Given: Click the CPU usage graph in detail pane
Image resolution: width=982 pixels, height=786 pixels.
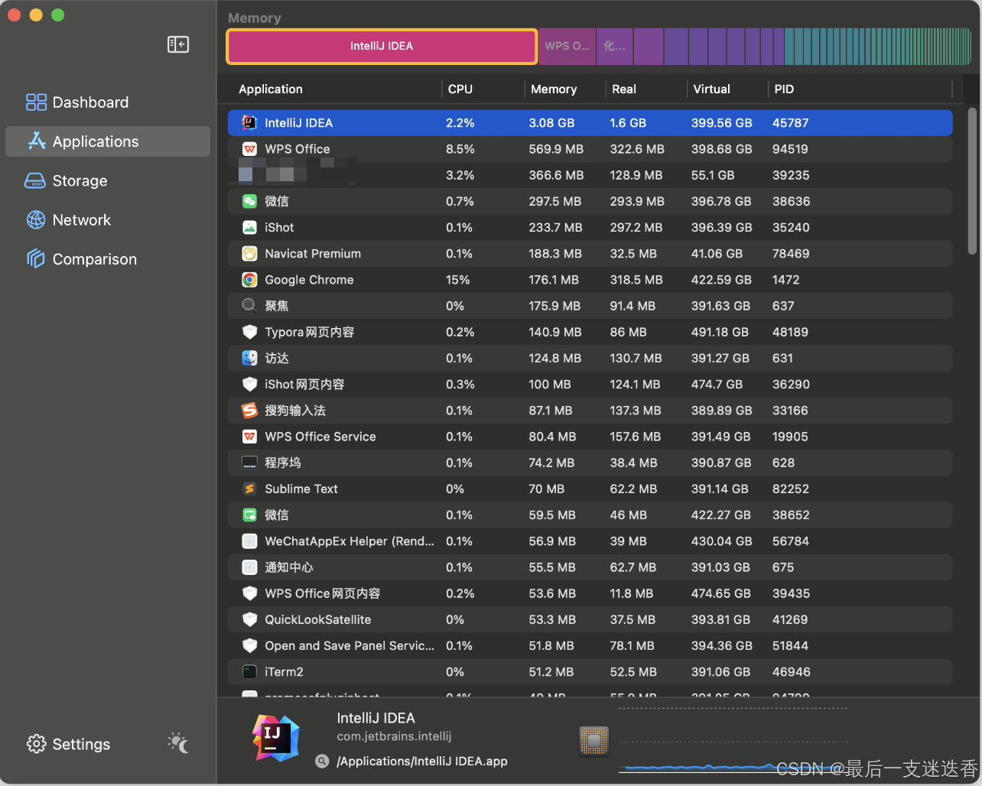Looking at the screenshot, I should [733, 740].
